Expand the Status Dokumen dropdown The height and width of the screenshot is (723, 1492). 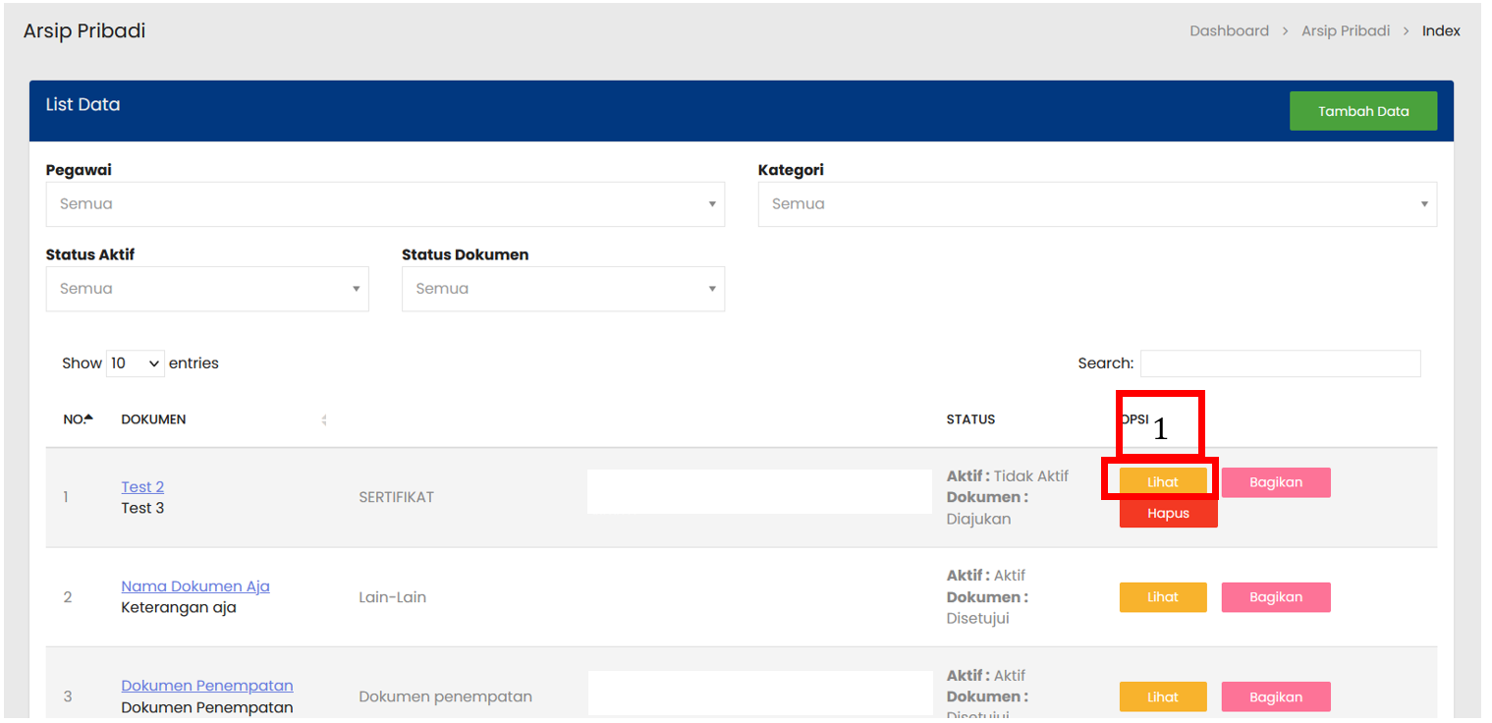click(x=562, y=289)
